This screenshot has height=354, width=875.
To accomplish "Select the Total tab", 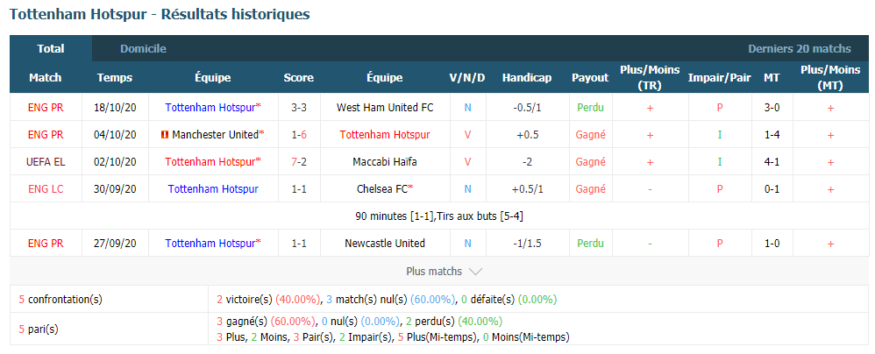I will pyautogui.click(x=51, y=48).
